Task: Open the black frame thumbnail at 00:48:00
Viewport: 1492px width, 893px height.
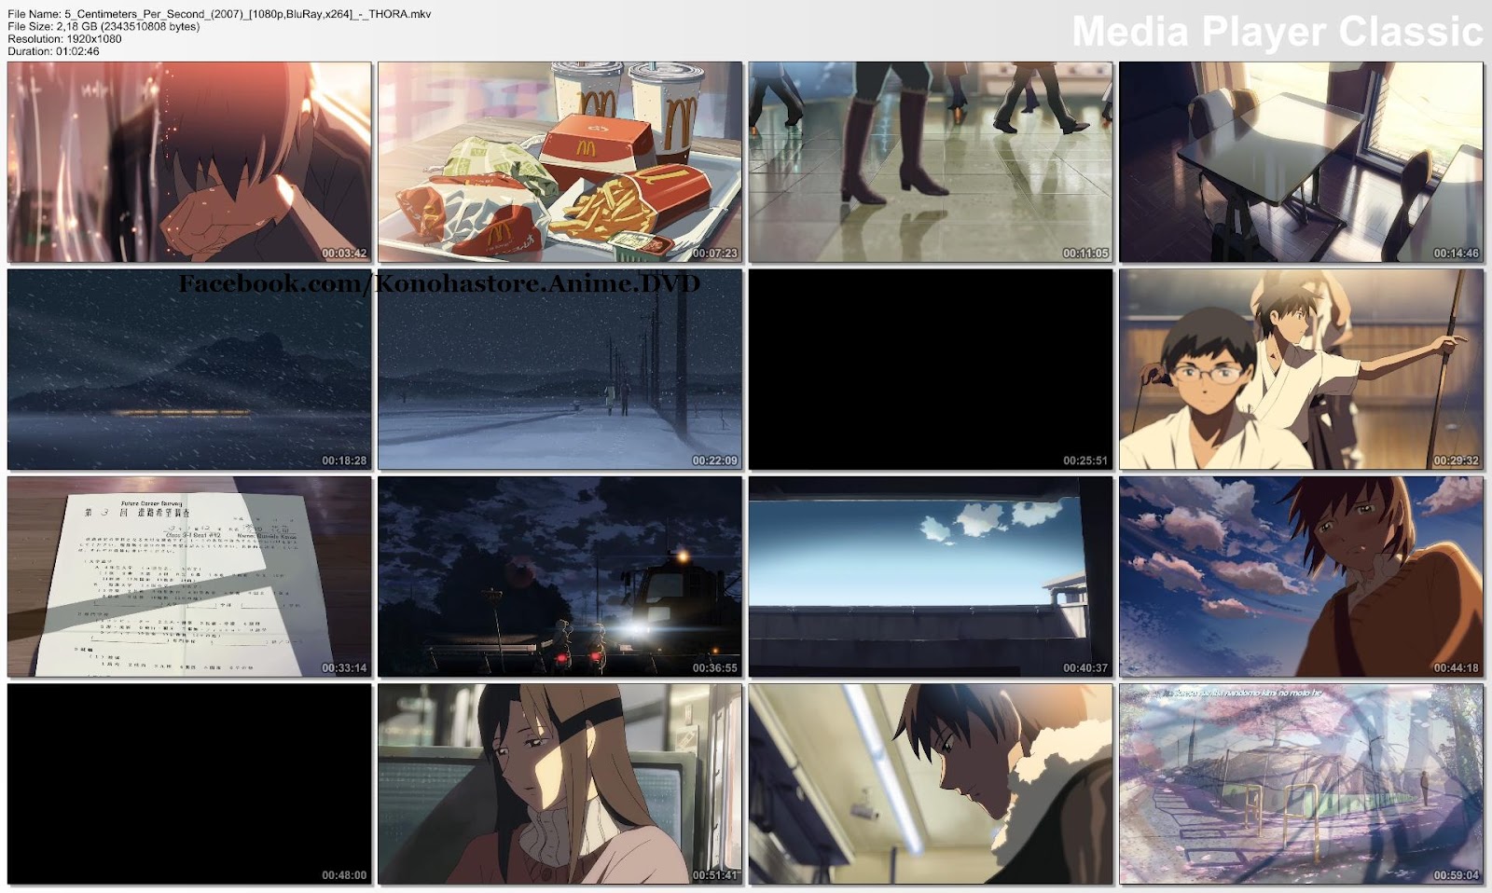Action: (x=189, y=784)
